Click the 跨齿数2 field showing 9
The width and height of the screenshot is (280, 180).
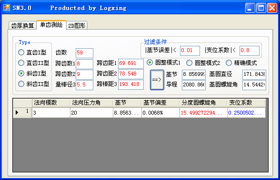[x=84, y=74]
